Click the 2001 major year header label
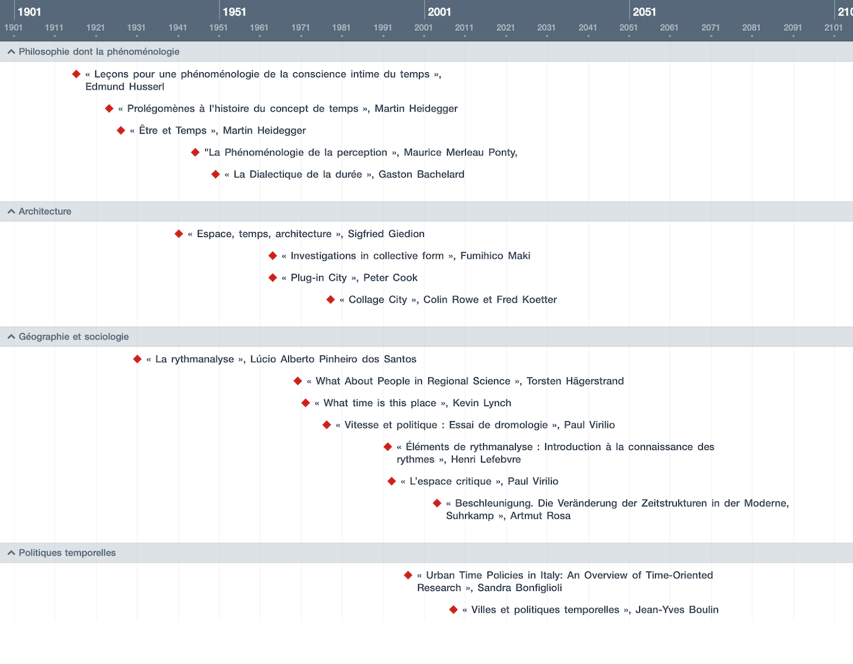 [440, 12]
